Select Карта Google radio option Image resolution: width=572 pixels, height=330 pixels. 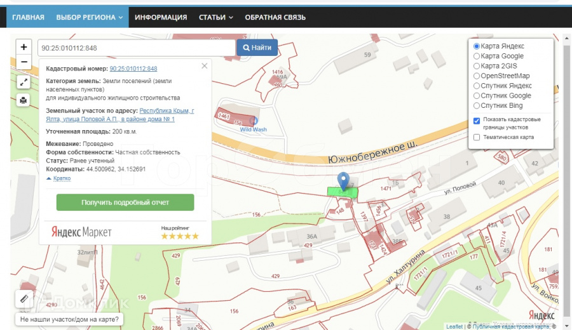(x=477, y=56)
